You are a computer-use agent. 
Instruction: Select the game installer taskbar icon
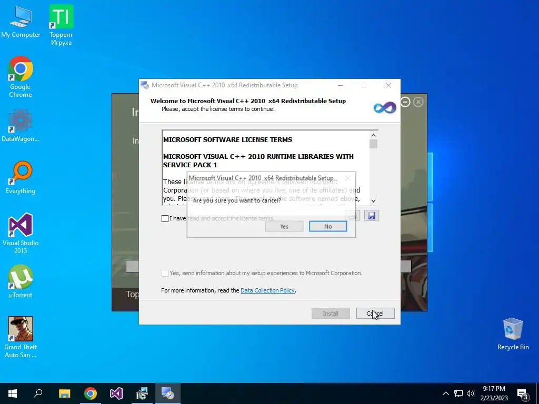(142, 393)
